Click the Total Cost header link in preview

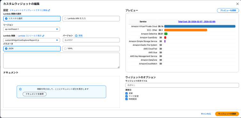(197, 22)
